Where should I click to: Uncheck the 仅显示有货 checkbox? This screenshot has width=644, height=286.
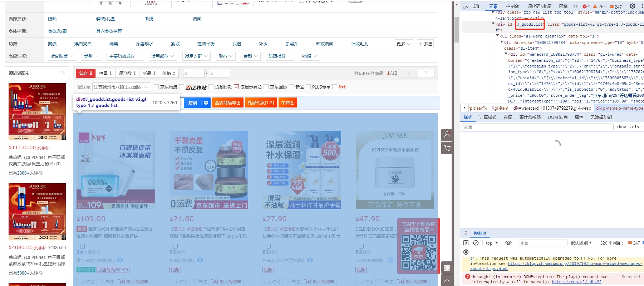point(236,87)
